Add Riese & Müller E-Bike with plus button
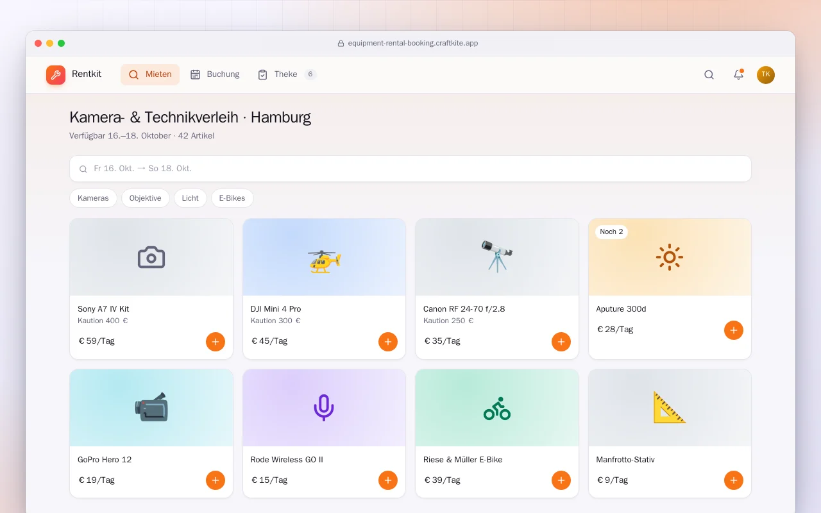This screenshot has width=821, height=513. (561, 480)
